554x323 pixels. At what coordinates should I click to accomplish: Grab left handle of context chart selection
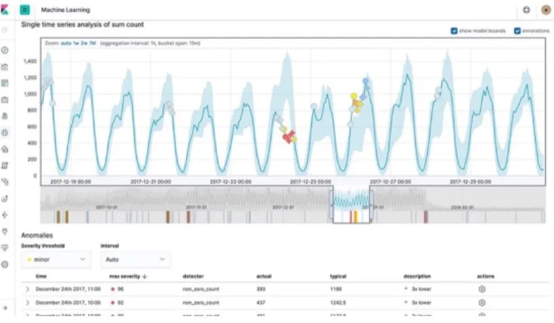[x=332, y=204]
